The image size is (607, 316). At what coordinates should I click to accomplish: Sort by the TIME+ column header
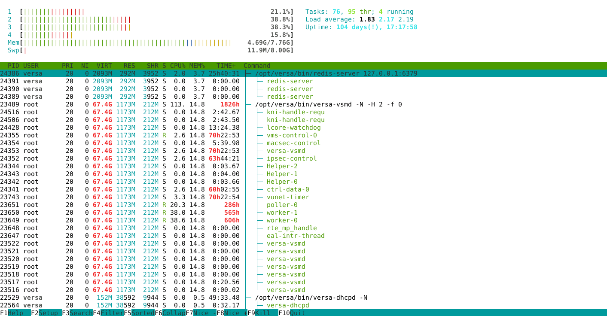(226, 66)
